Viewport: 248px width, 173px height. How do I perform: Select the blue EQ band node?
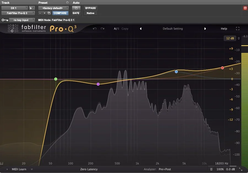(176, 72)
